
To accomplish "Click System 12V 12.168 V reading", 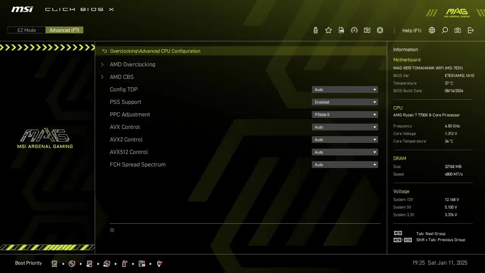I will coord(452,200).
